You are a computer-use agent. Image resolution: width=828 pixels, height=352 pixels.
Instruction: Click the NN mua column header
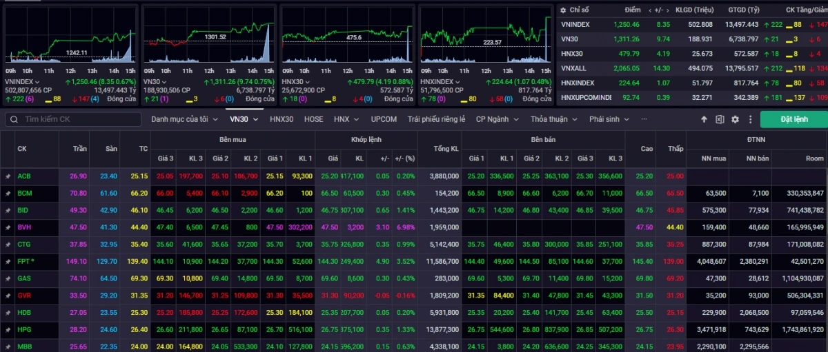point(712,158)
